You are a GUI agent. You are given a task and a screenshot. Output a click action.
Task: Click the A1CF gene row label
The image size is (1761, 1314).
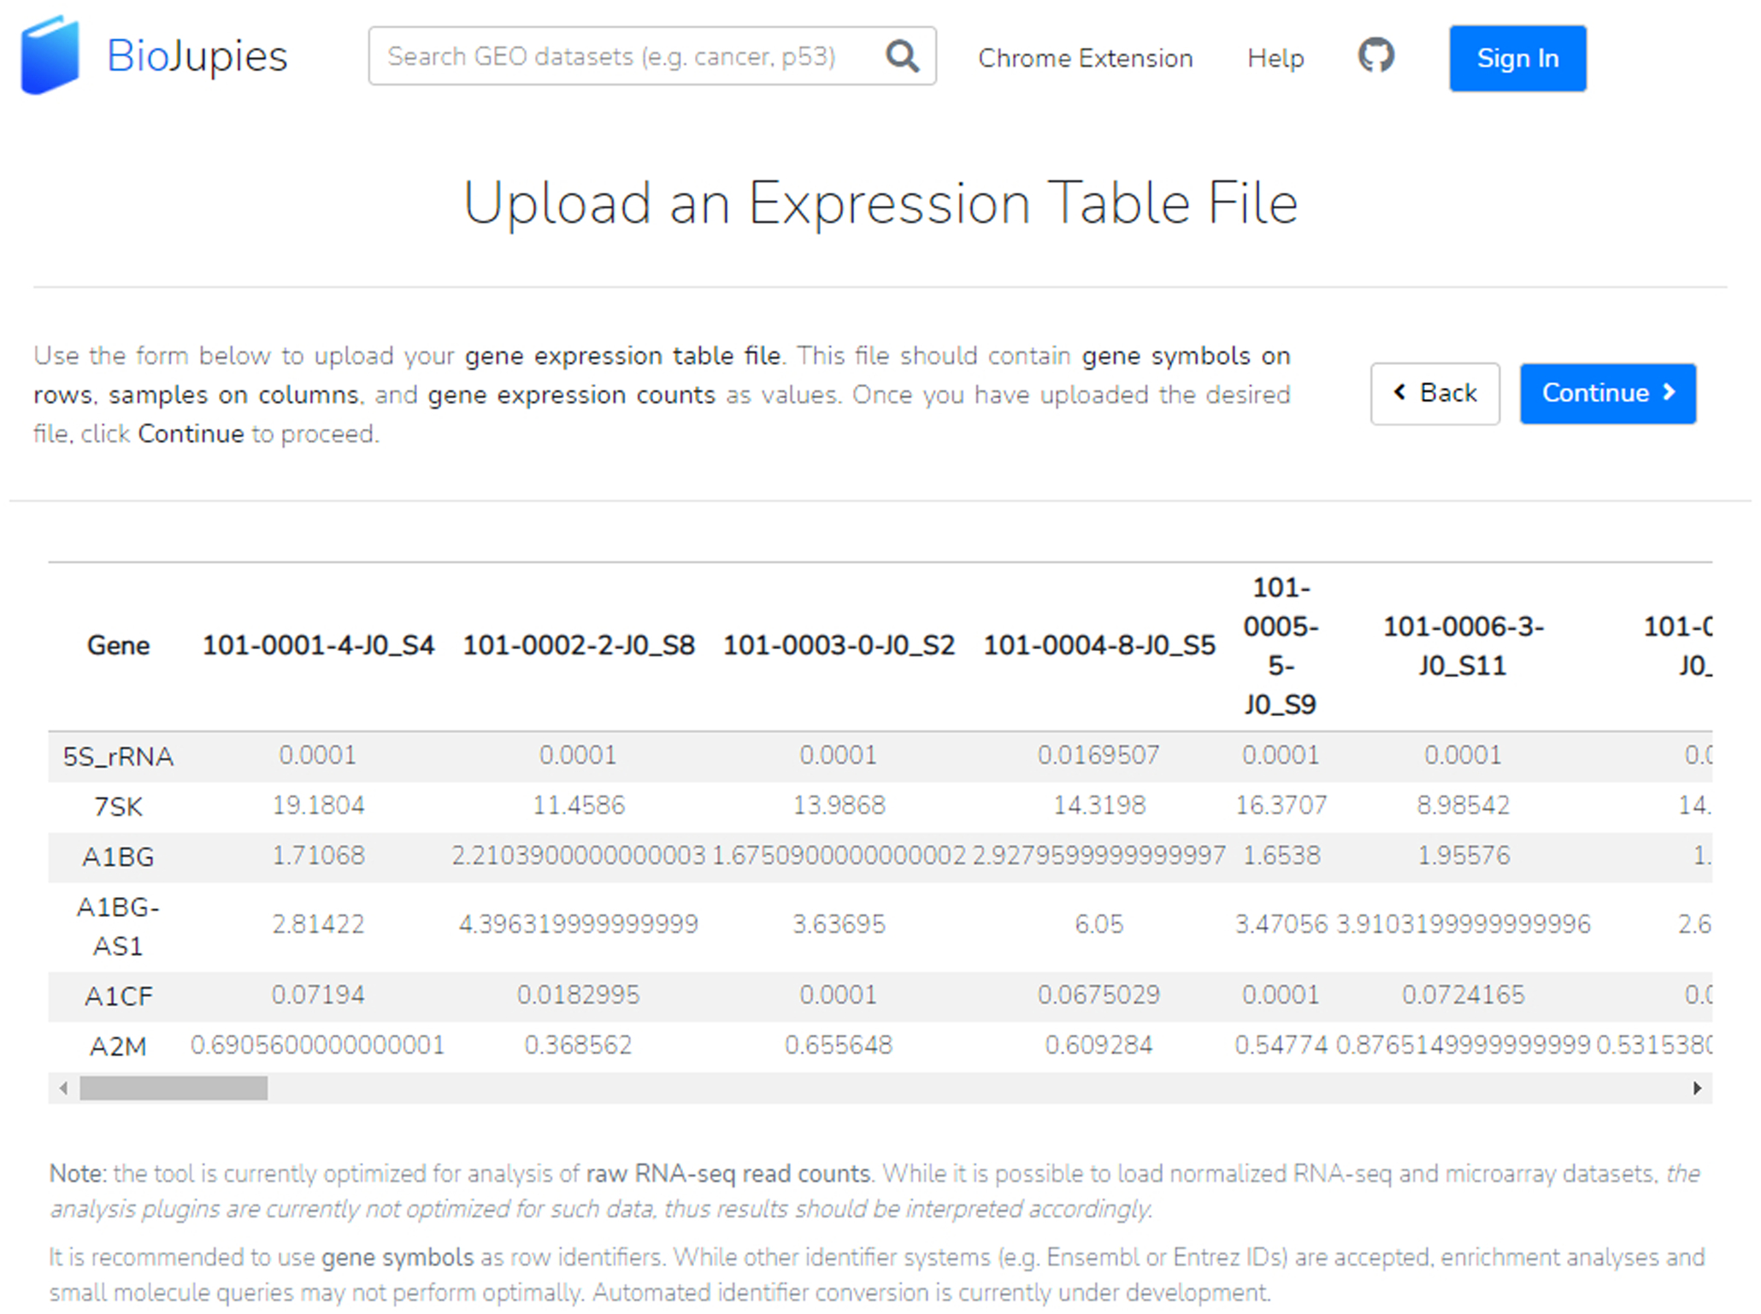coord(118,995)
